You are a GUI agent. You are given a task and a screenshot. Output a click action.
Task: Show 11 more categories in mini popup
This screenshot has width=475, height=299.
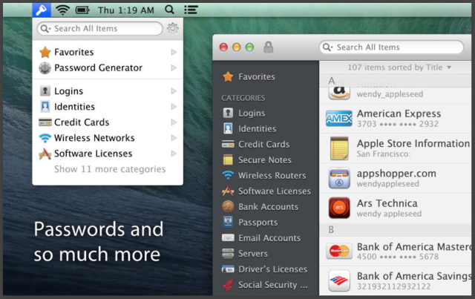pos(110,169)
